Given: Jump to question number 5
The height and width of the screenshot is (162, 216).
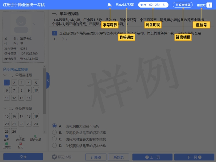Looking at the screenshot, I should (x=36, y=83).
